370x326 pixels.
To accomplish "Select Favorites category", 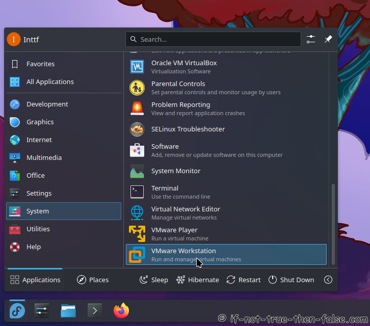I will click(64, 64).
